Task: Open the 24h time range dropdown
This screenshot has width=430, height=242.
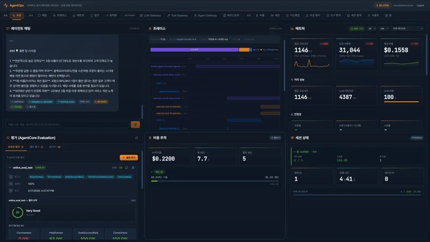Action: coord(384,29)
